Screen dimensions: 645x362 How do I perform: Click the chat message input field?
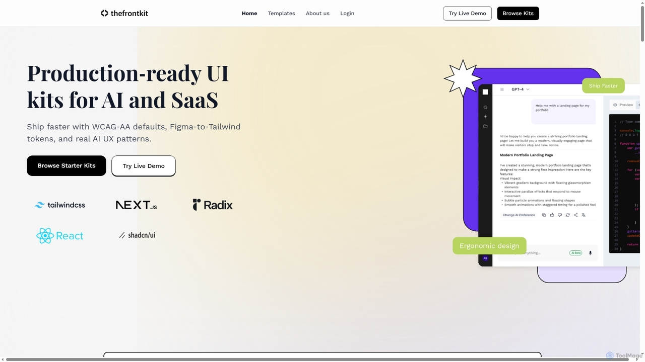coord(547,253)
